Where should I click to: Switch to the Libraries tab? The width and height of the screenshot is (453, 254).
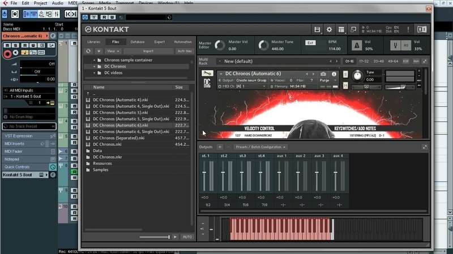94,42
